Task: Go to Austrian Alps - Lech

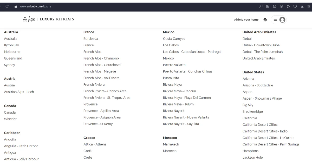Action: click(x=19, y=92)
